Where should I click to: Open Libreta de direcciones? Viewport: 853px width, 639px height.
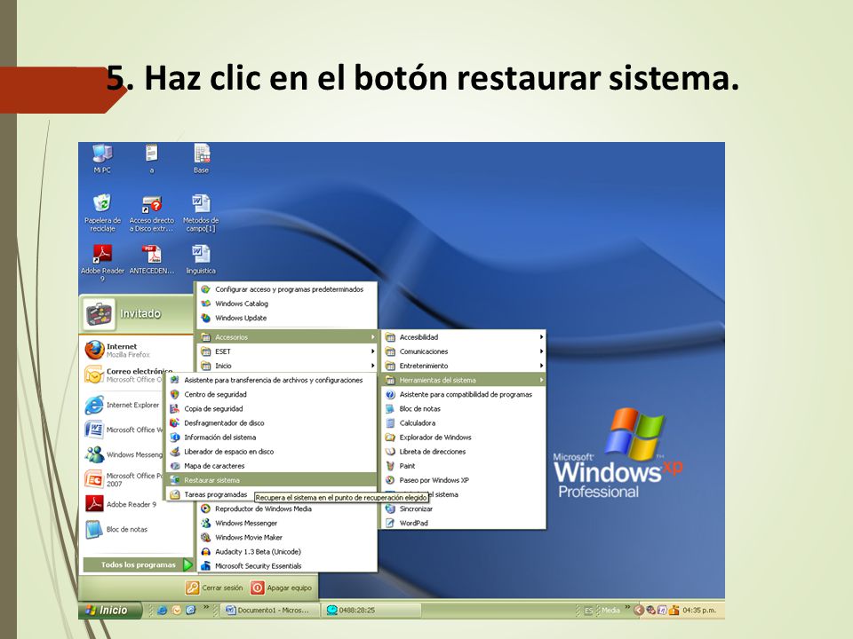click(464, 452)
